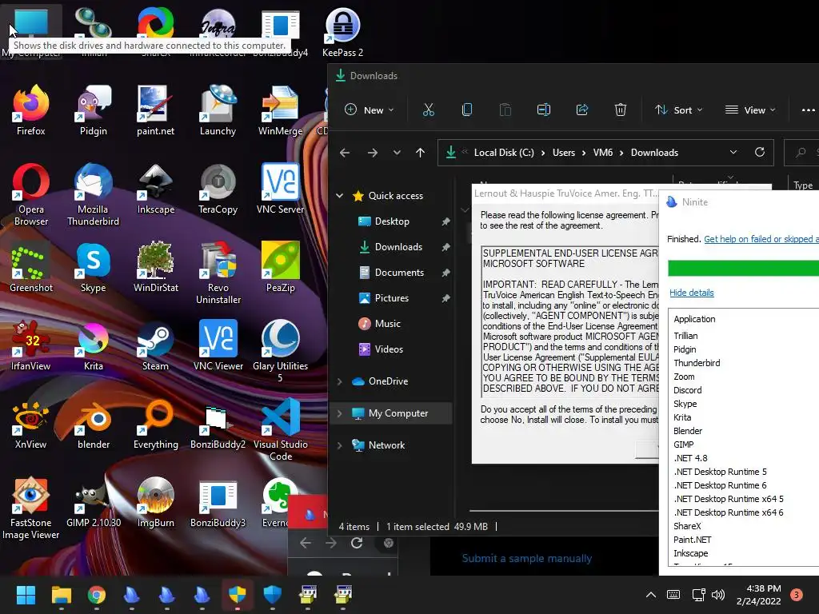Open the Windows Start button
Viewport: 819px width, 614px height.
click(x=26, y=595)
